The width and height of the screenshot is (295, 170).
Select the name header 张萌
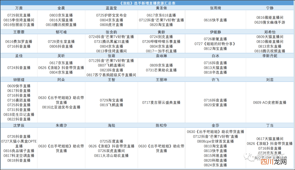point(111,56)
